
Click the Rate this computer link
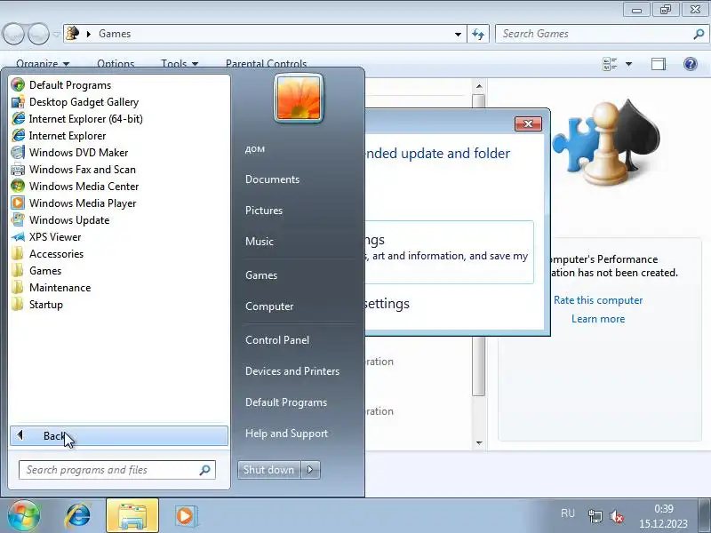tap(598, 300)
